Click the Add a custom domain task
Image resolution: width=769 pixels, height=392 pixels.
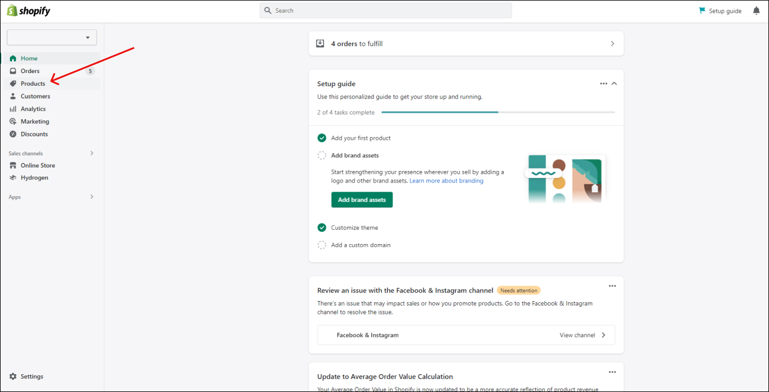click(x=361, y=245)
